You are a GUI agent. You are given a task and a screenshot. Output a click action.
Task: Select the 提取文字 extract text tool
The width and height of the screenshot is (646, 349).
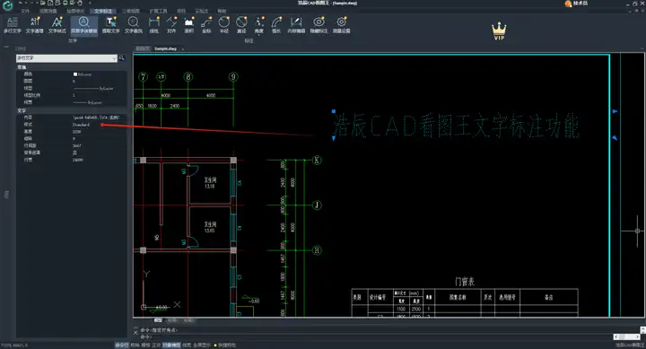click(111, 25)
